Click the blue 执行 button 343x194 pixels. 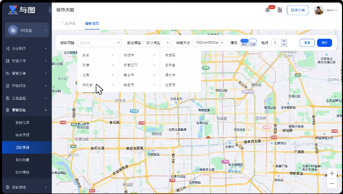click(325, 43)
